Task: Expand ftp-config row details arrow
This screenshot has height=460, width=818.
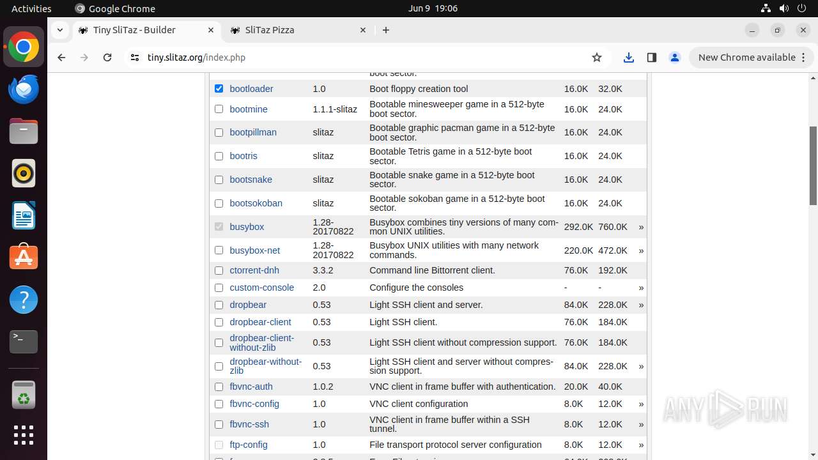Action: tap(641, 445)
